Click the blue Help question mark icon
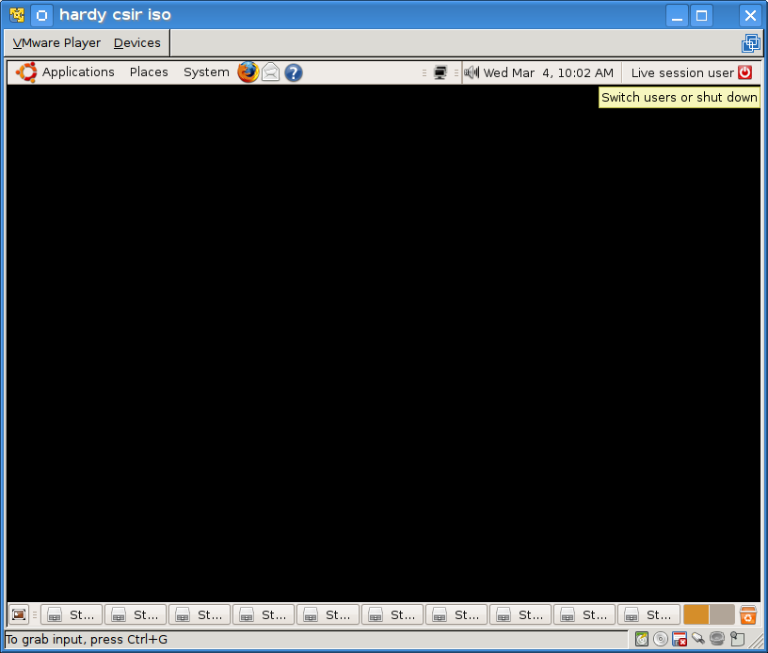Image resolution: width=768 pixels, height=653 pixels. click(294, 72)
